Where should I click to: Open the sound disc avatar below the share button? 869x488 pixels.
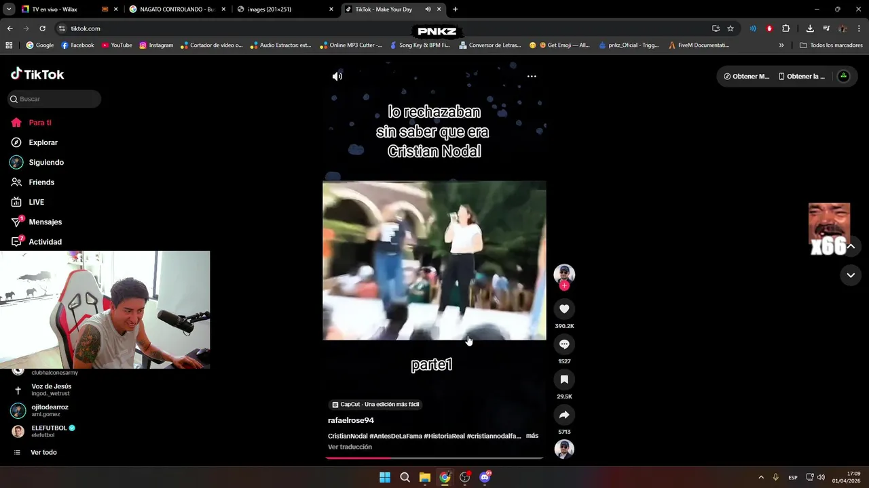(x=564, y=449)
